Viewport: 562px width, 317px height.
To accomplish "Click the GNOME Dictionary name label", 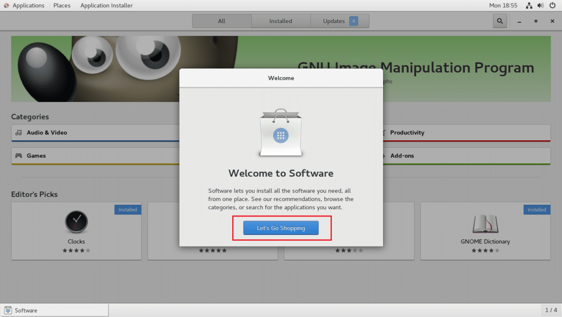I will pyautogui.click(x=485, y=242).
